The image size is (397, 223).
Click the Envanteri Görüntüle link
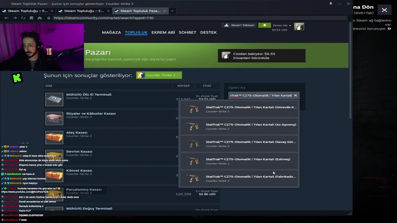(x=251, y=58)
